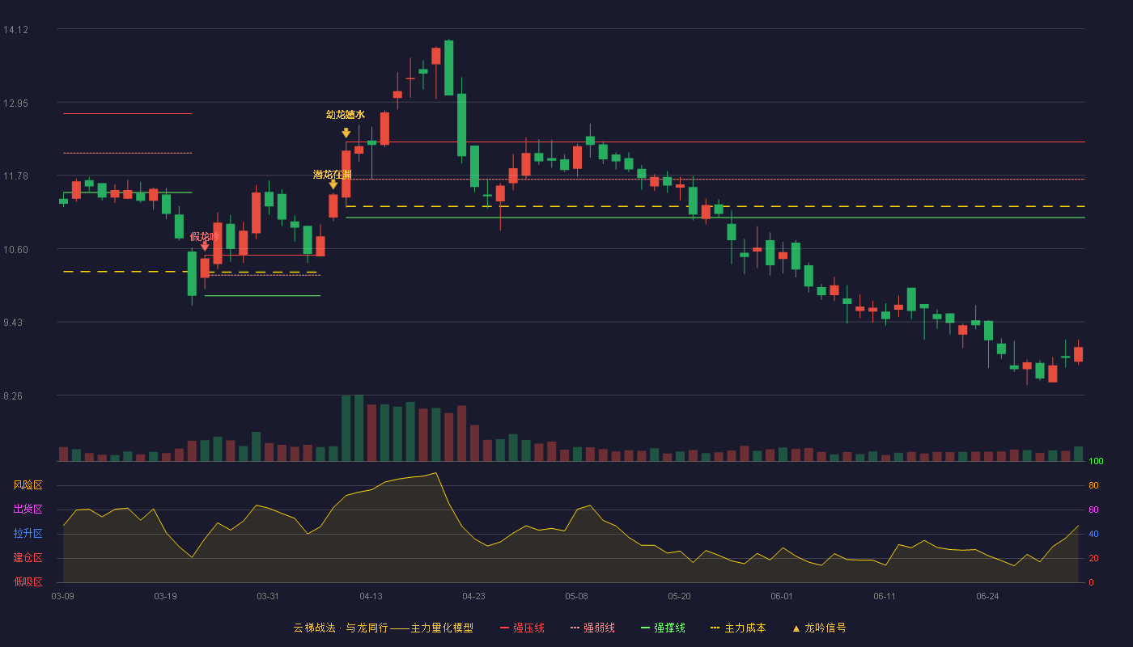Screen dimensions: 1133x647
Task: Click the 12.95 price axis label
Action: (15, 104)
